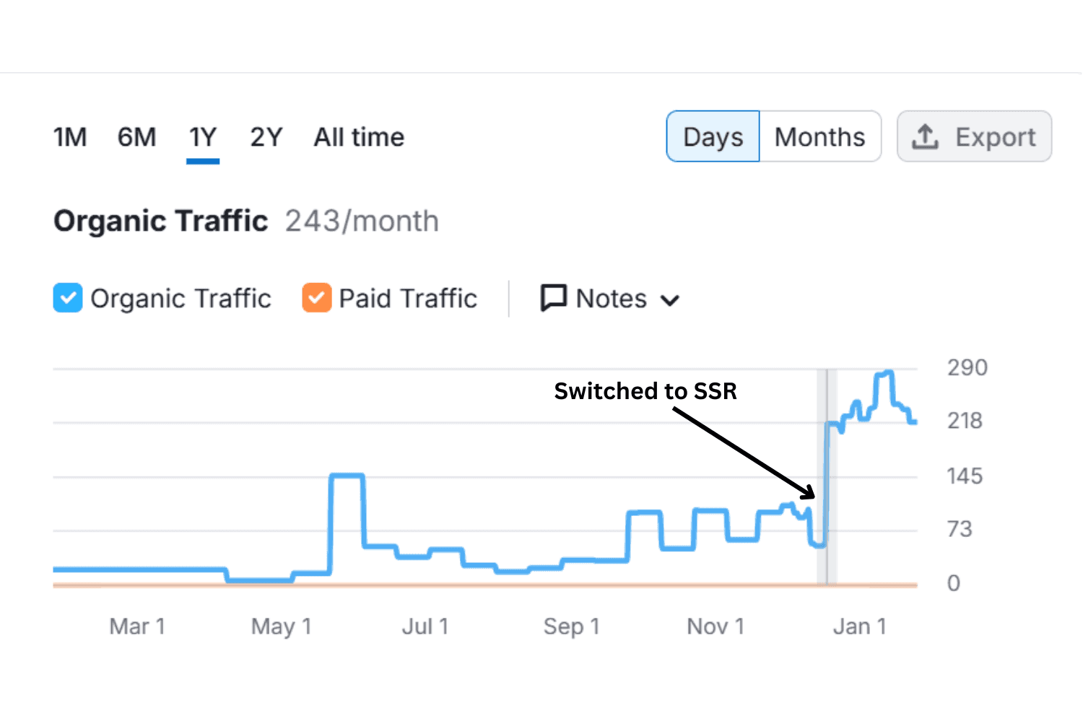Select the All time range
The image size is (1083, 721).
tap(359, 137)
